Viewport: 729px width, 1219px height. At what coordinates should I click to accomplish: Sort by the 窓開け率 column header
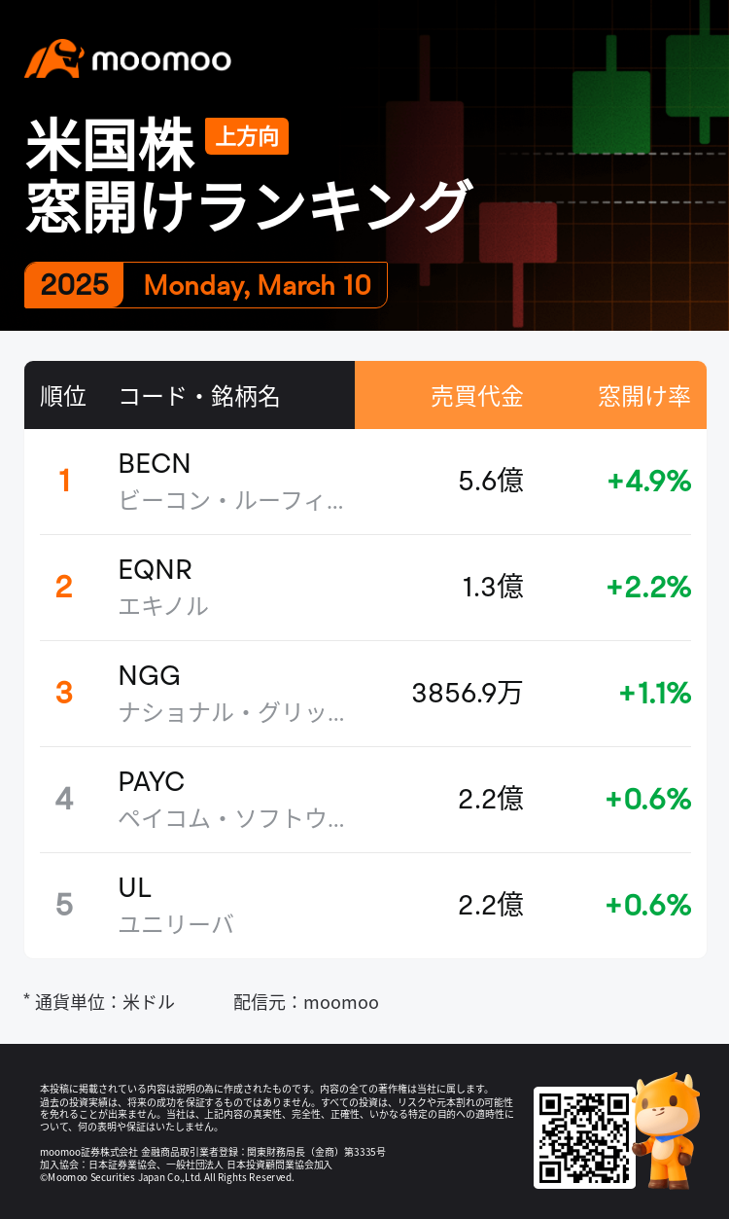(x=644, y=396)
